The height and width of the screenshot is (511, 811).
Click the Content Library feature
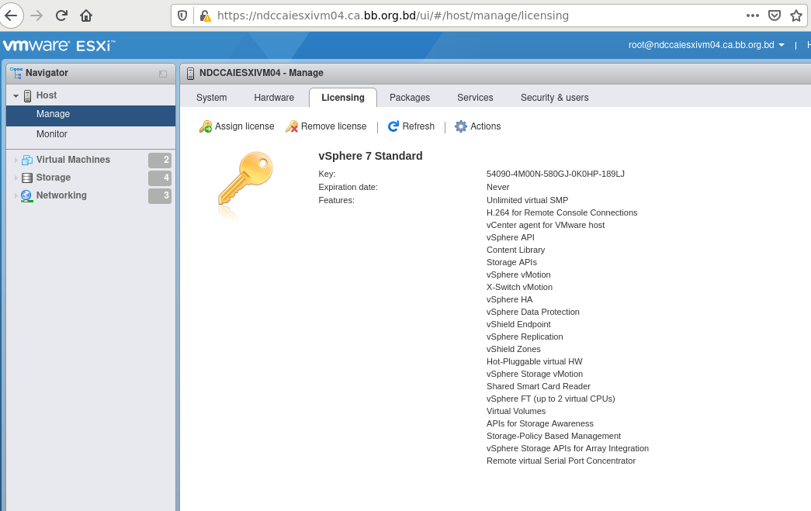point(515,250)
